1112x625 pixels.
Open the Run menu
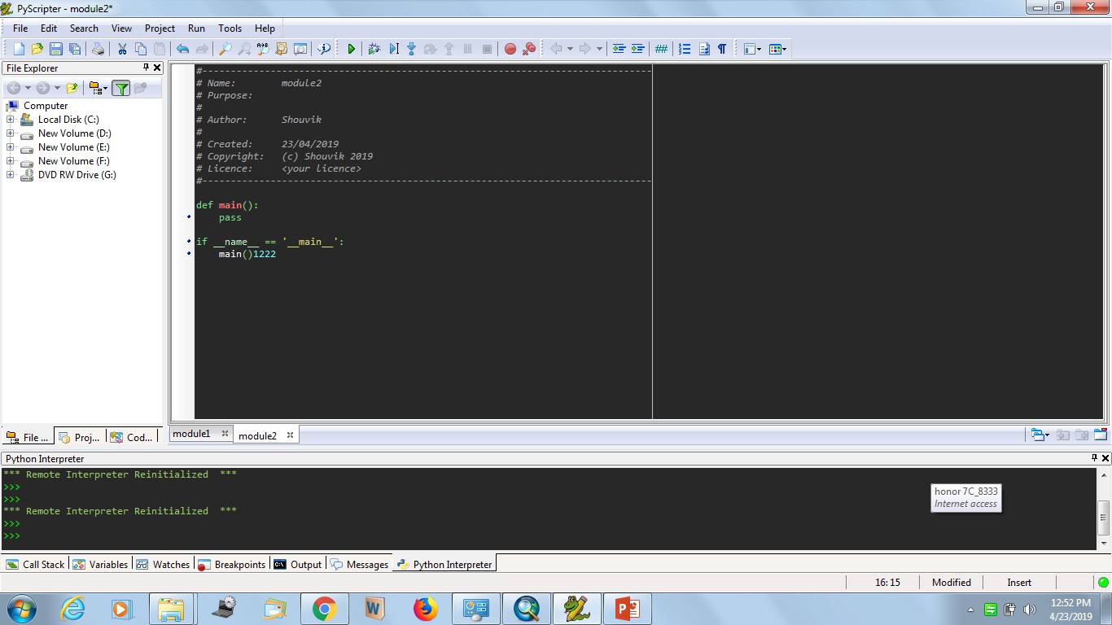coord(196,28)
